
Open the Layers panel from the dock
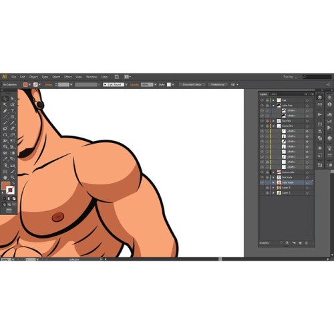[x=320, y=98]
